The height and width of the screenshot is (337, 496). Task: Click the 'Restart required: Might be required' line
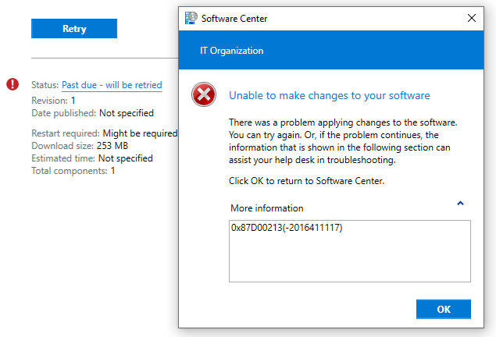(x=105, y=133)
